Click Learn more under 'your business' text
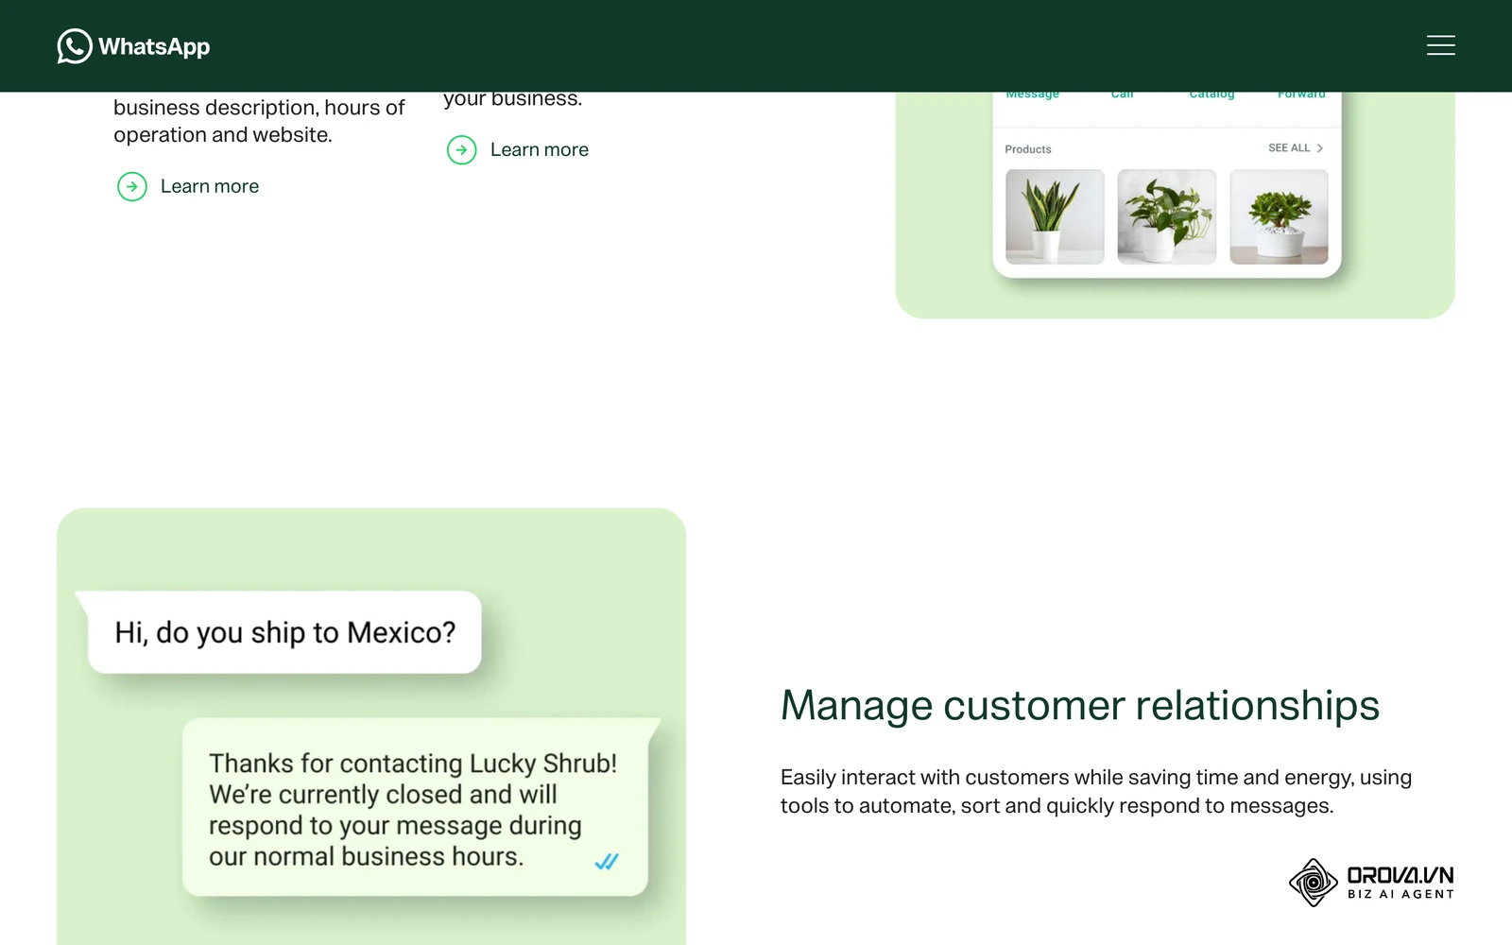Viewport: 1512px width, 945px height. [540, 149]
